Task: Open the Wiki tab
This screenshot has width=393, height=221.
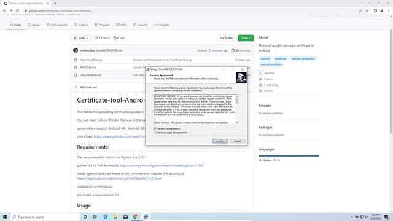Action: click(x=121, y=25)
